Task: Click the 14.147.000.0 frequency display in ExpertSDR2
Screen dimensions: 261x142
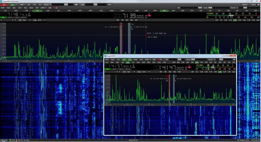Action: [170, 68]
